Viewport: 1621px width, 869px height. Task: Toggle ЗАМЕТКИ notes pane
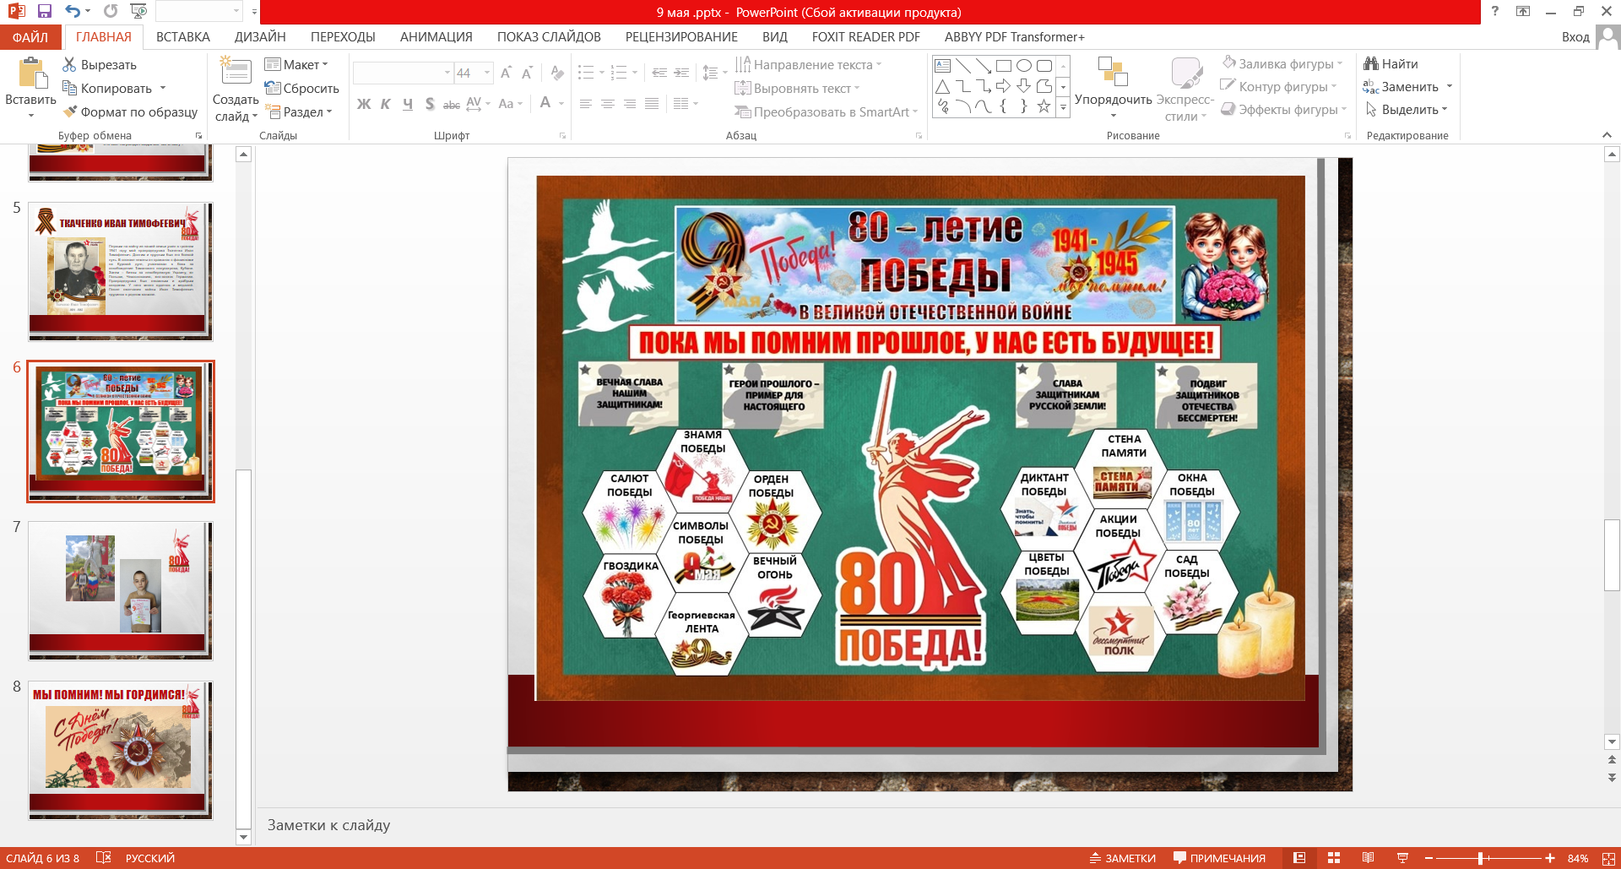pyautogui.click(x=1123, y=858)
